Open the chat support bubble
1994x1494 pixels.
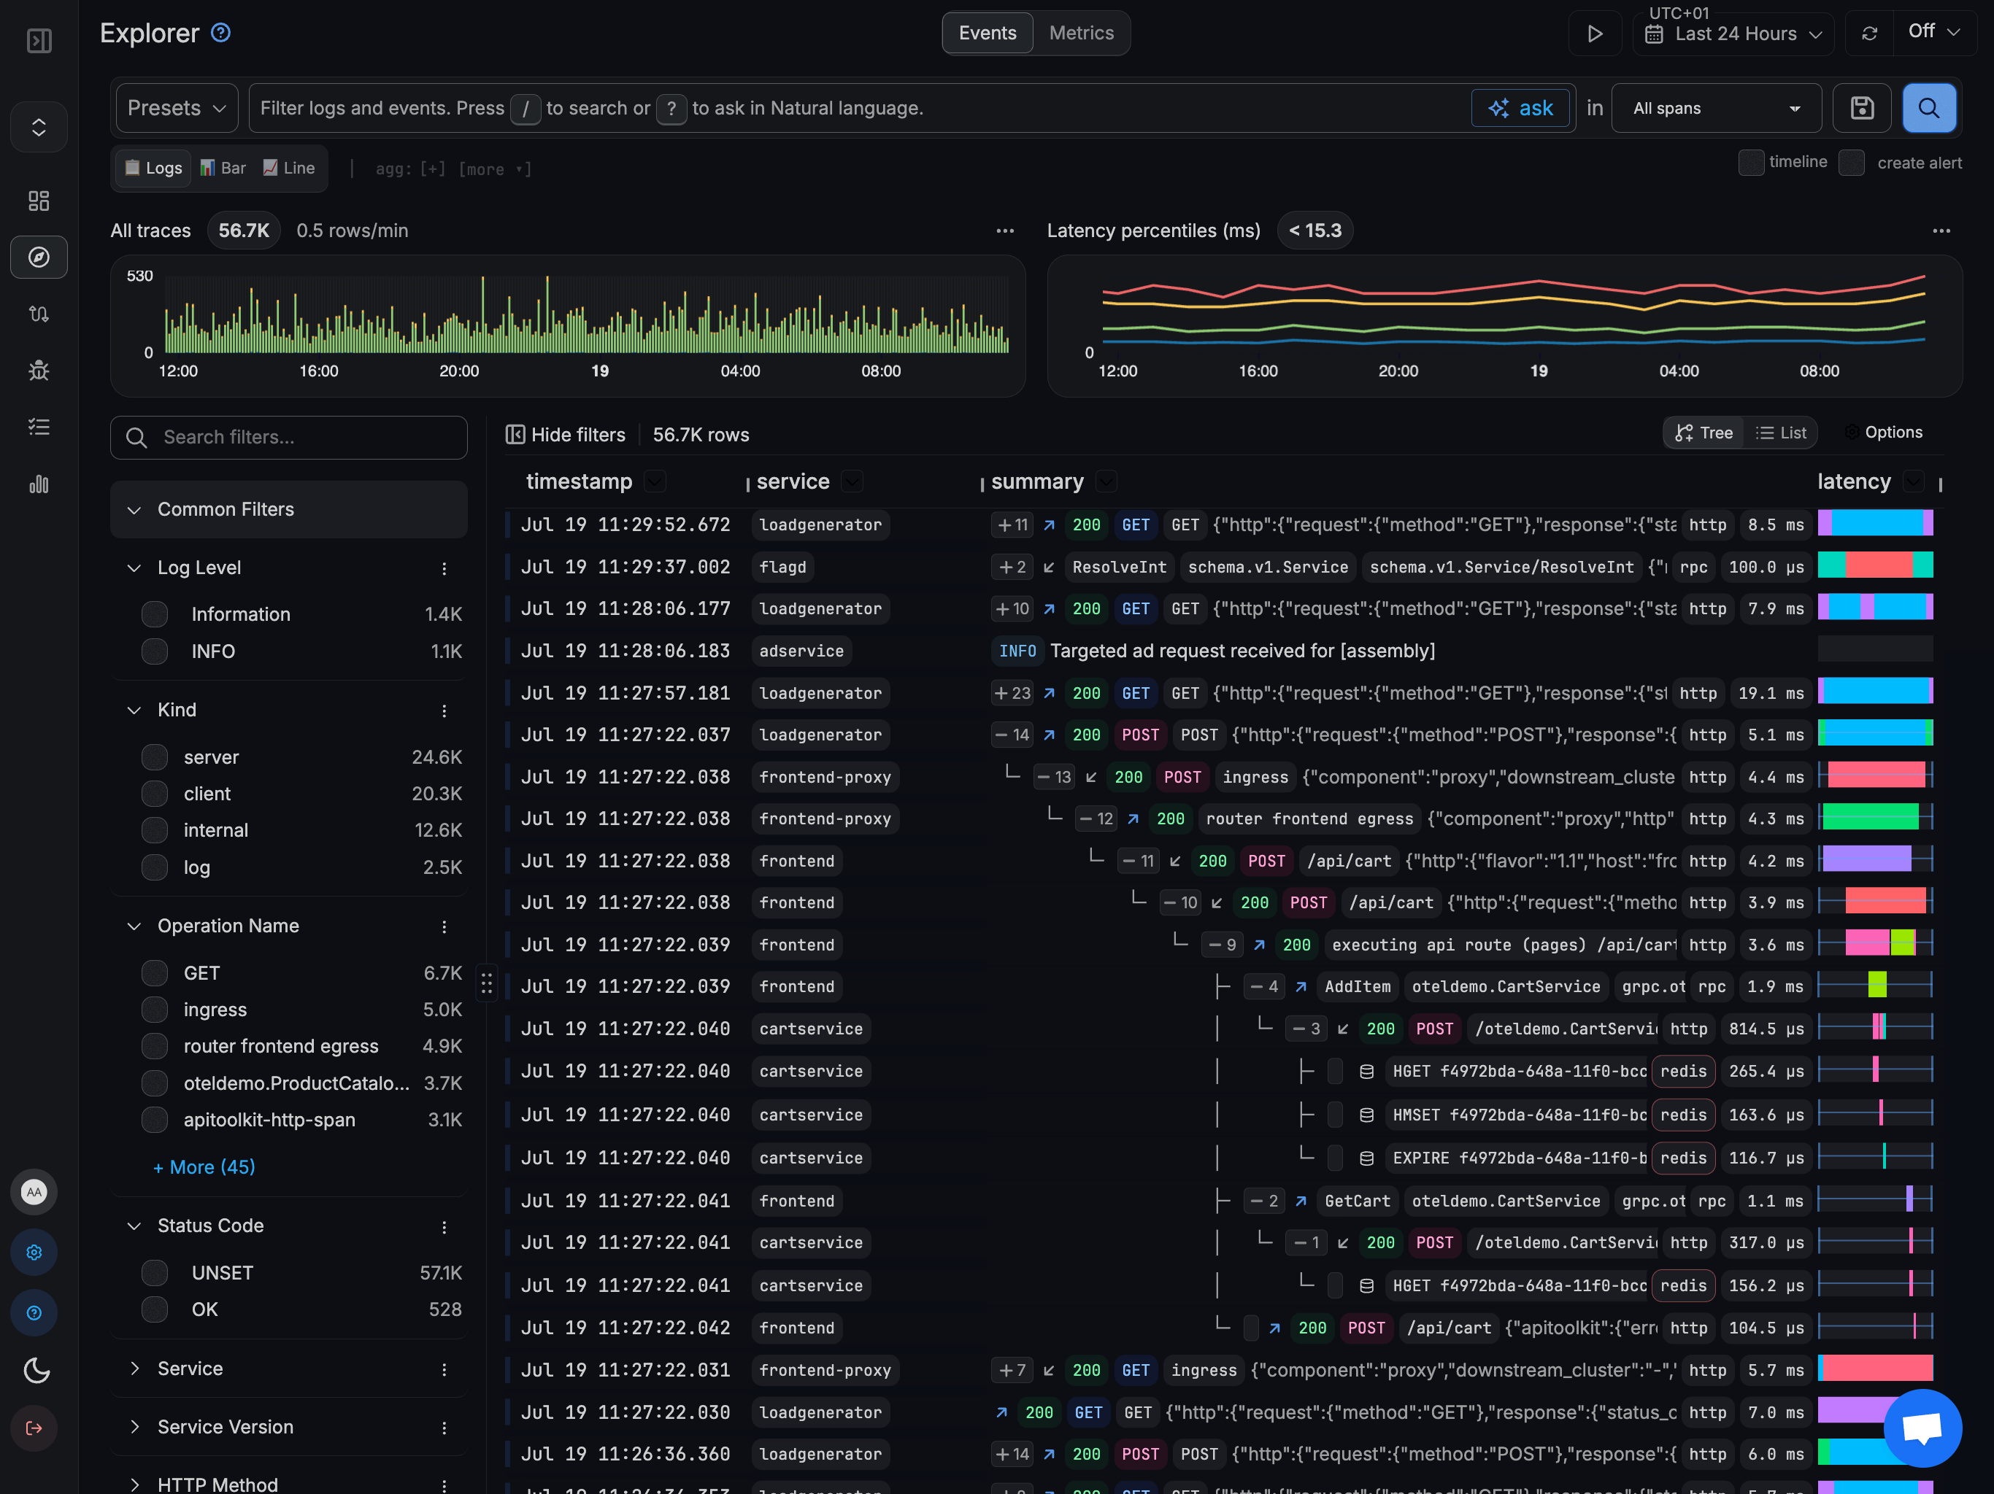(1922, 1428)
